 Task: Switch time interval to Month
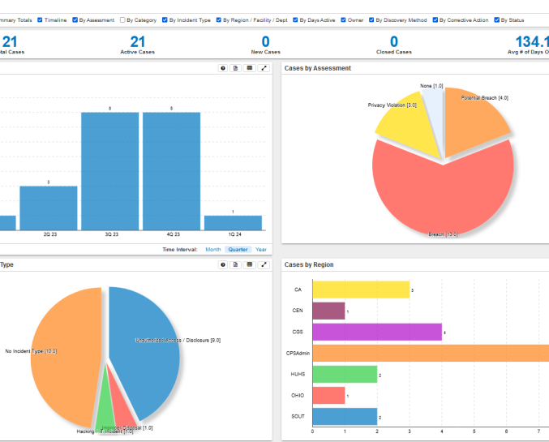(212, 250)
